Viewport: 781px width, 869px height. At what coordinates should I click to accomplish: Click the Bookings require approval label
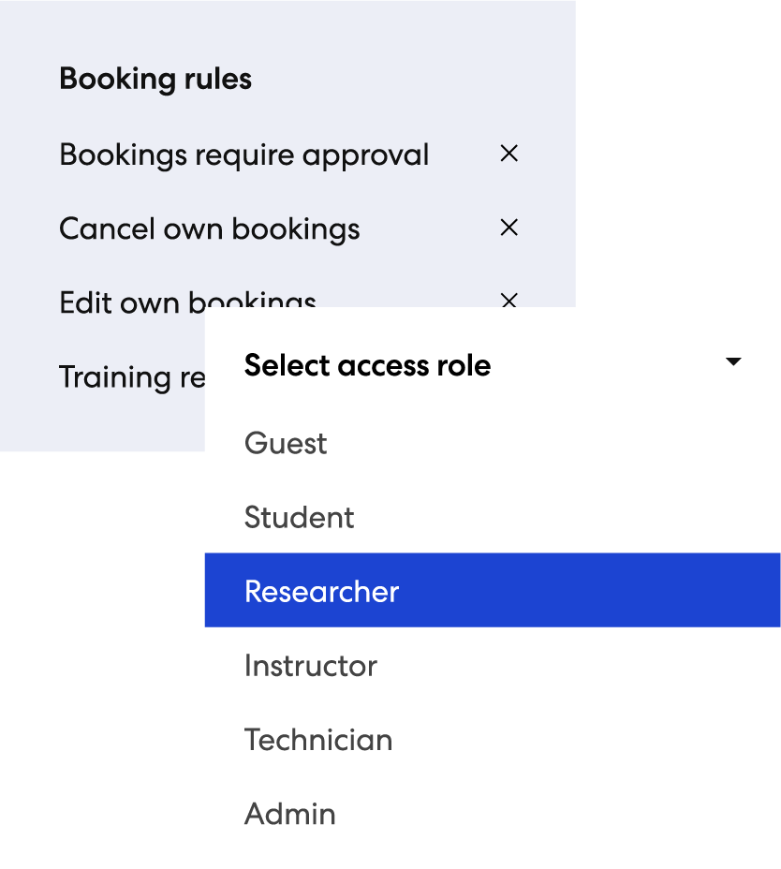click(243, 155)
